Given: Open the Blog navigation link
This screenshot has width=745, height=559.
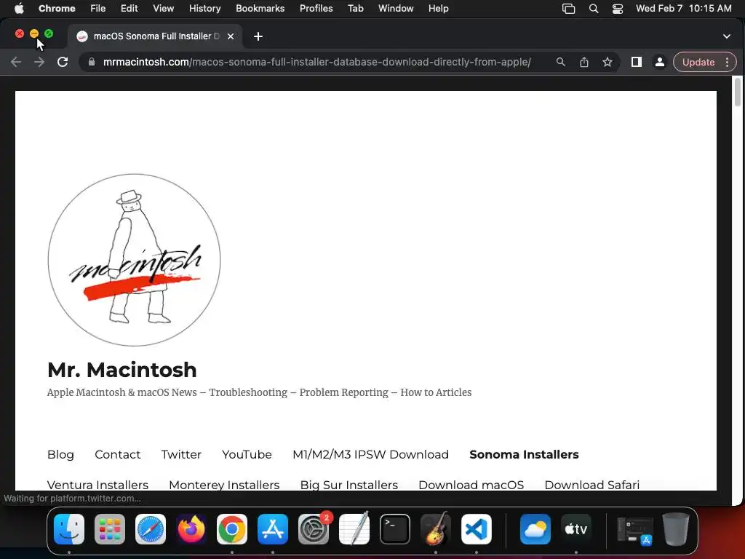Looking at the screenshot, I should point(60,454).
